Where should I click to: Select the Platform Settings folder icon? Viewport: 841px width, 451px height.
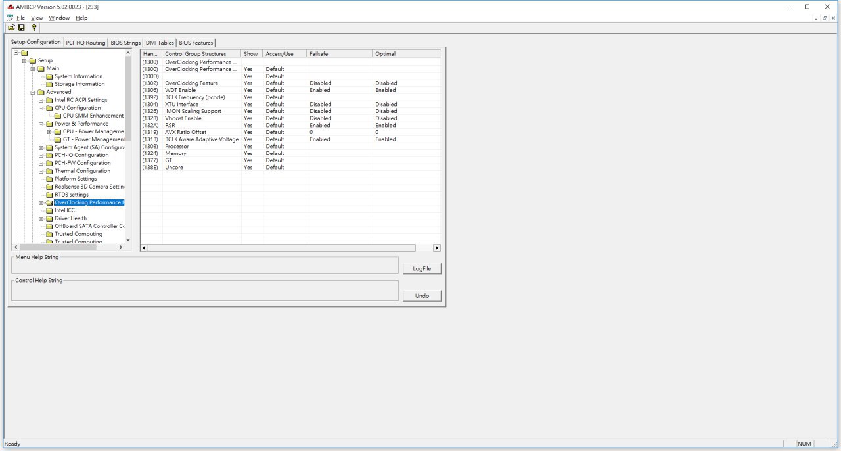pos(49,179)
